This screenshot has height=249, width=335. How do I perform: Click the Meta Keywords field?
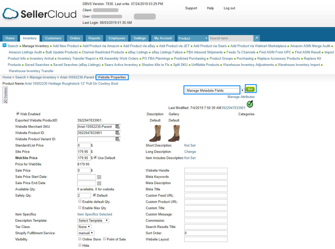tap(206, 177)
